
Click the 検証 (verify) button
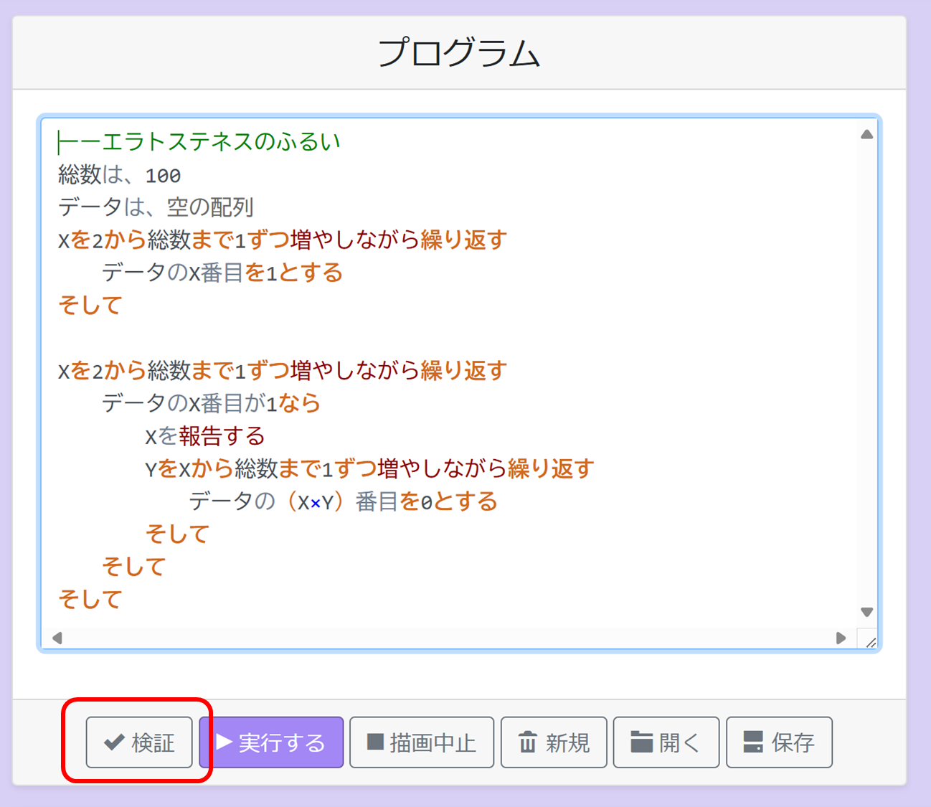coord(139,742)
